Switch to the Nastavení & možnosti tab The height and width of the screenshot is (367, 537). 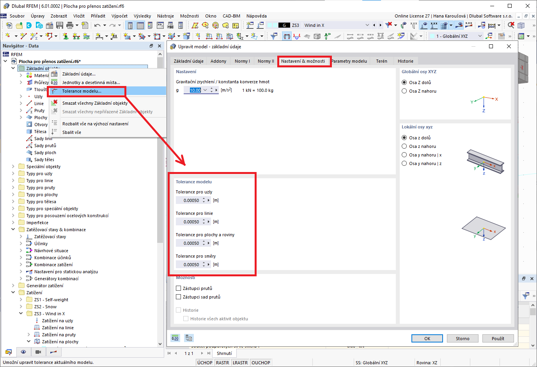[x=303, y=61]
